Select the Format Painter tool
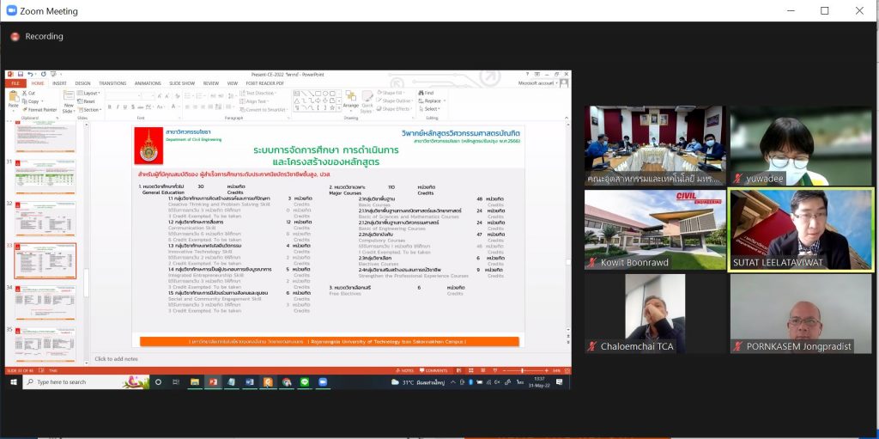Screen dimensions: 879x439 pyautogui.click(x=40, y=110)
